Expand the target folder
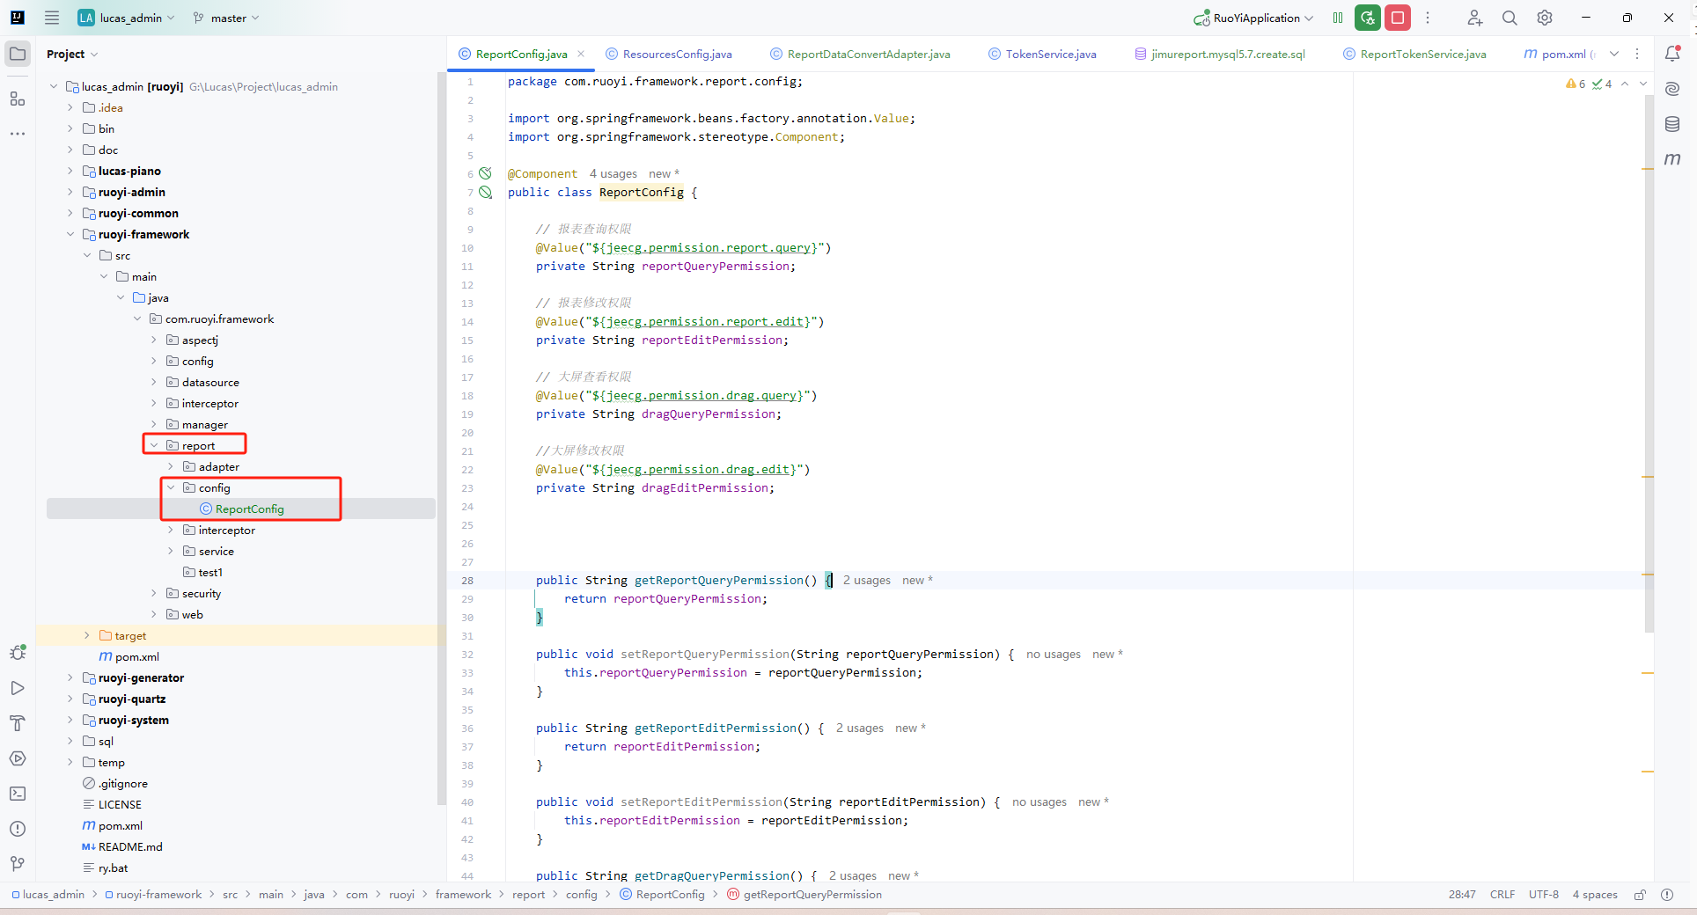Image resolution: width=1697 pixels, height=915 pixels. [x=87, y=635]
